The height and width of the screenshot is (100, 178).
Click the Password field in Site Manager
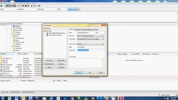coord(91,50)
